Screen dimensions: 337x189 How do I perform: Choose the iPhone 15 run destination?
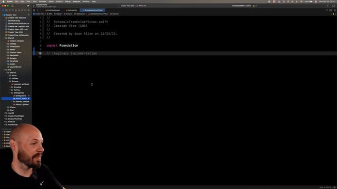tap(142, 6)
